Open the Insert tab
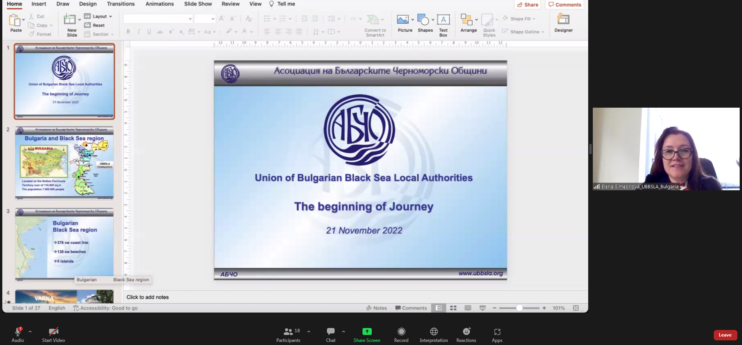 click(x=39, y=4)
